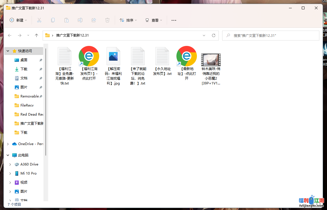Image resolution: width=327 pixels, height=210 pixels.
Task: Open the three-dot more options menu
Action: [174, 20]
